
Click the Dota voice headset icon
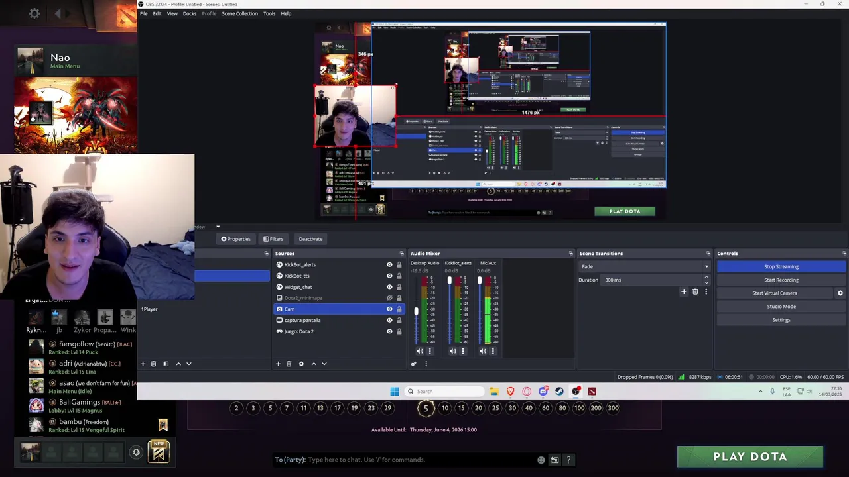pos(136,452)
